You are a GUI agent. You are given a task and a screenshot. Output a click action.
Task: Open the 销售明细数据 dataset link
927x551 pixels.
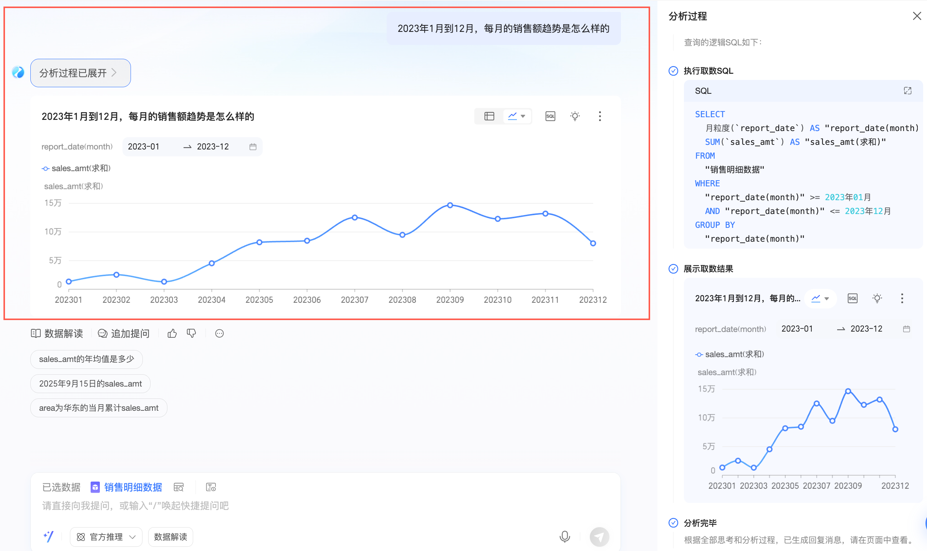coord(133,487)
